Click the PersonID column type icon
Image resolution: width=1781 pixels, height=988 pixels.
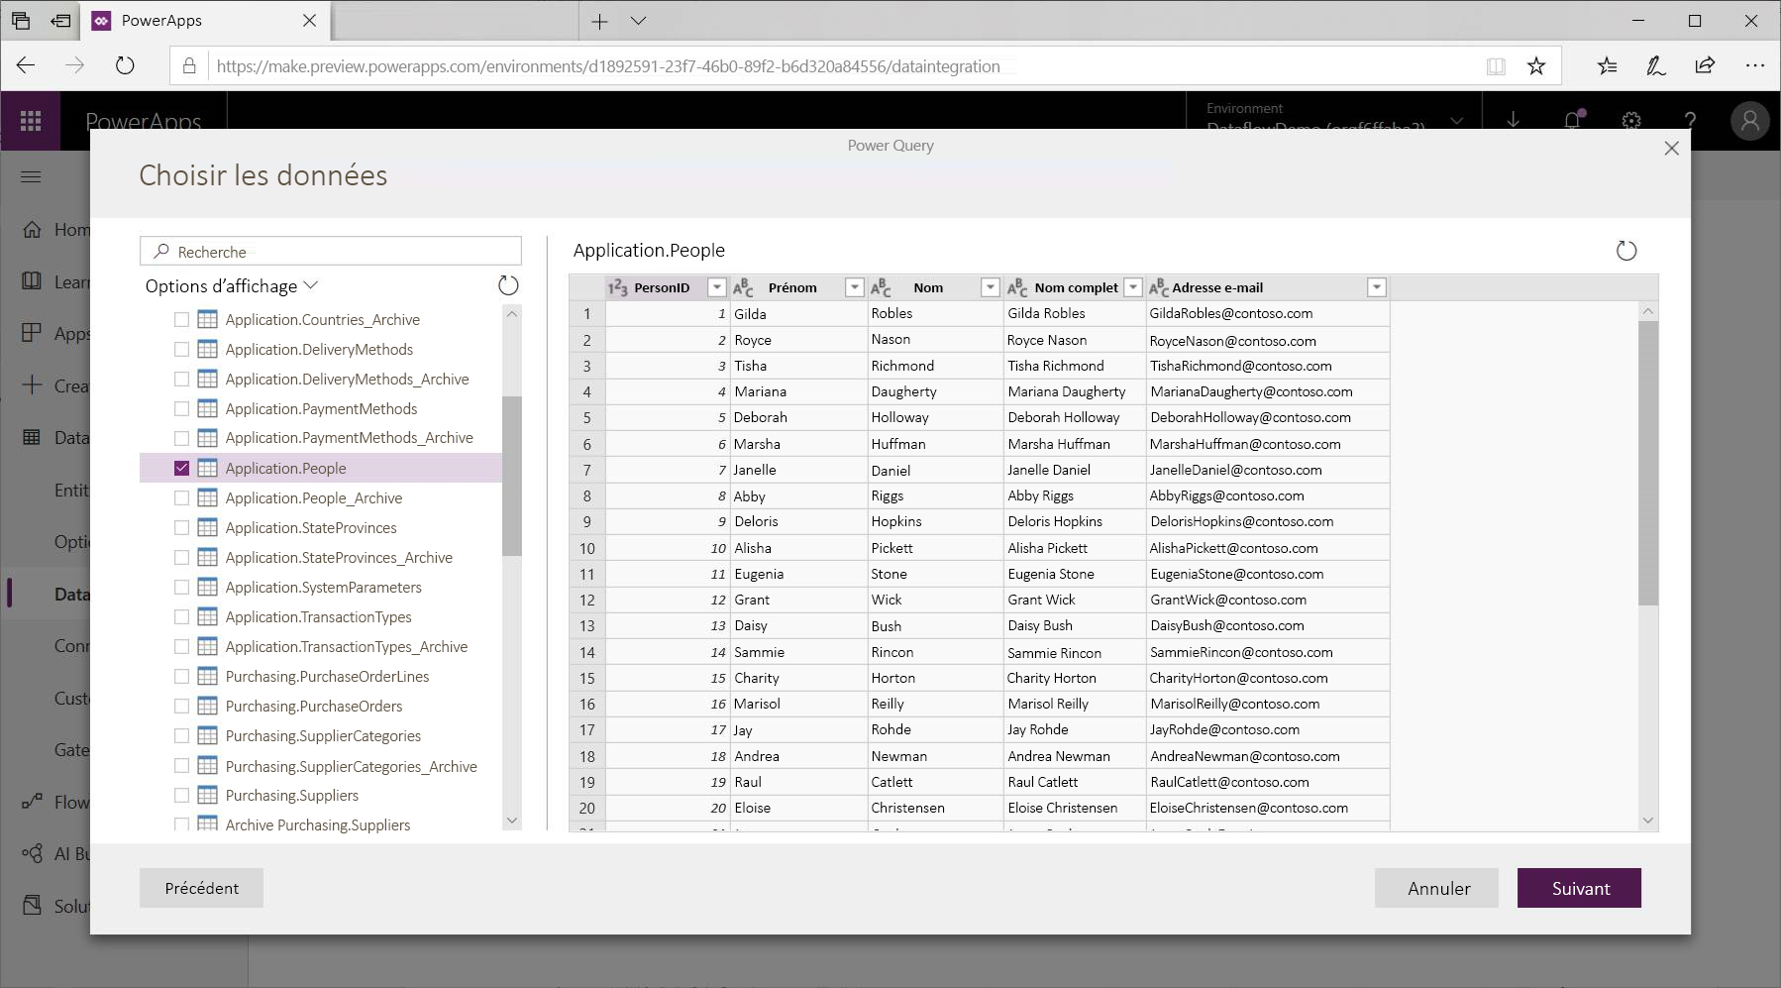click(x=617, y=287)
